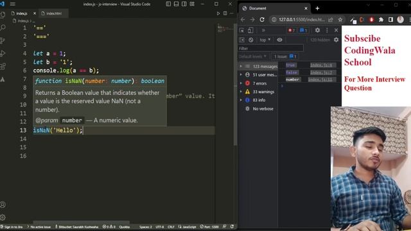Screen dimensions: 411x231
Task: Select the 'Document' browser tab
Action: coord(274,8)
